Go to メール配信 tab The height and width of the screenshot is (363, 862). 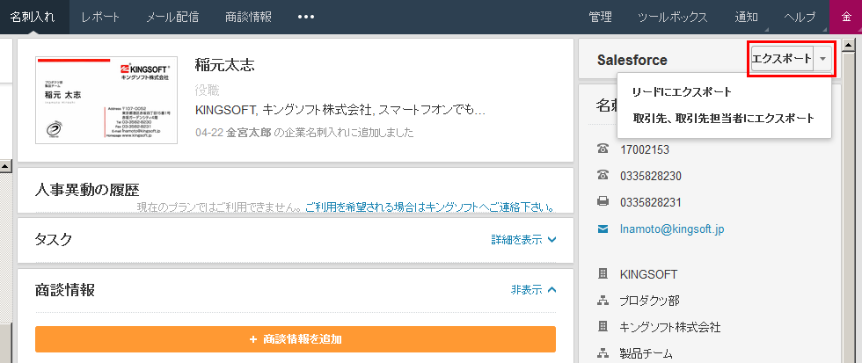172,17
